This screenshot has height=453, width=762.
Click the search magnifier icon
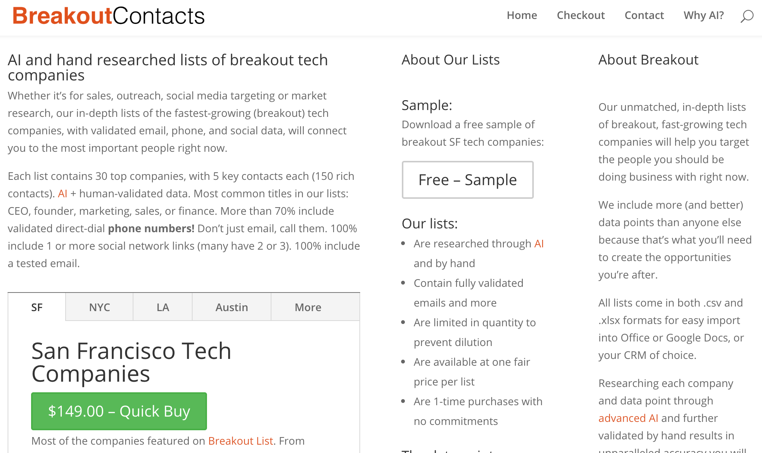[746, 16]
